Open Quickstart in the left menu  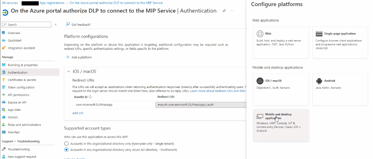click(15, 40)
